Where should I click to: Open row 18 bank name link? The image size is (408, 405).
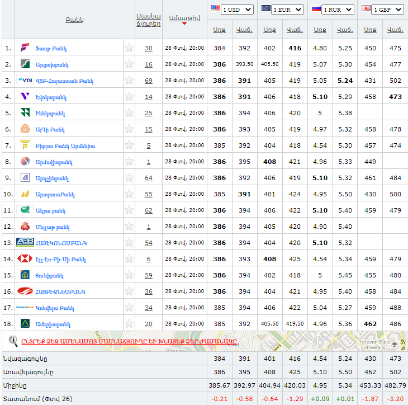pyautogui.click(x=53, y=324)
